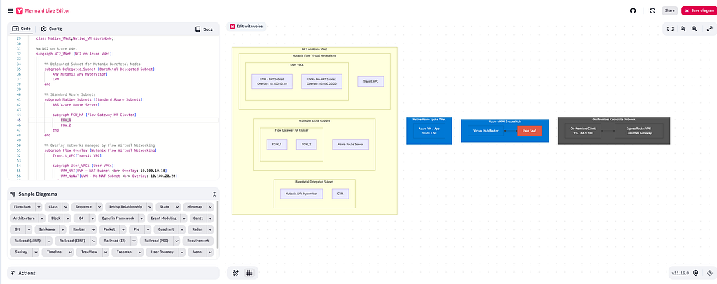Open the GitHub repository icon
The image size is (717, 284).
pyautogui.click(x=633, y=10)
